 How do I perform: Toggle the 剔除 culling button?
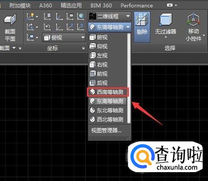click(x=142, y=27)
